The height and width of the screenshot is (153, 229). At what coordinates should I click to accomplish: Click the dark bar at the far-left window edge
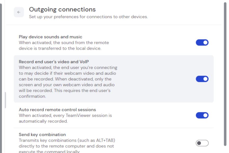tap(1, 76)
